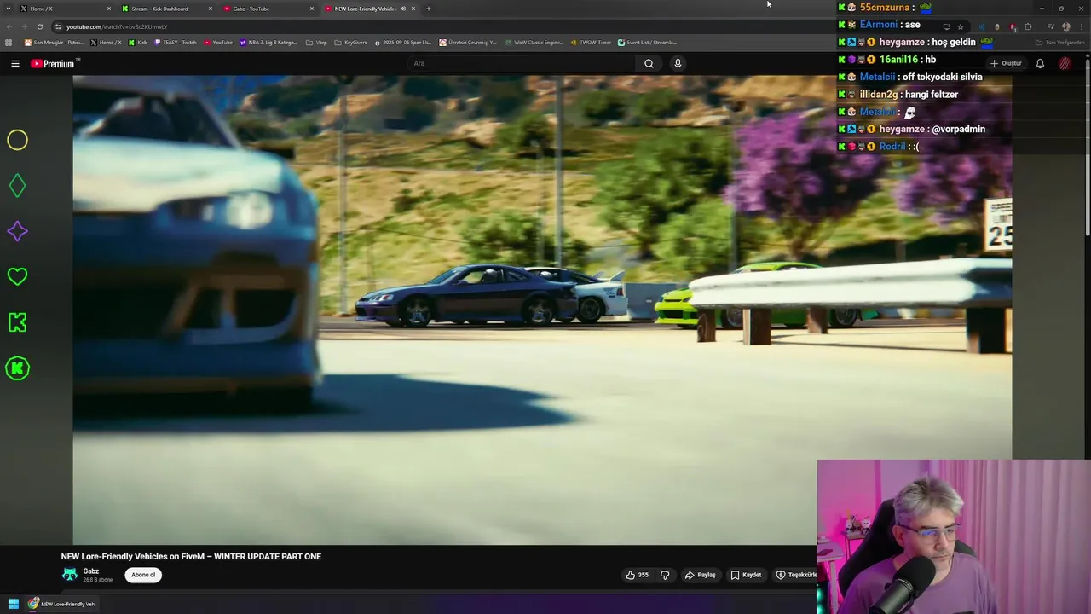Open the 2025-09-06 Spor Ek bookmark
This screenshot has width=1091, height=614.
[404, 42]
